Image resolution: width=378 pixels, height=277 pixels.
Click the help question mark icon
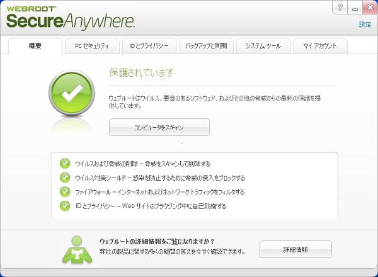coord(340,8)
